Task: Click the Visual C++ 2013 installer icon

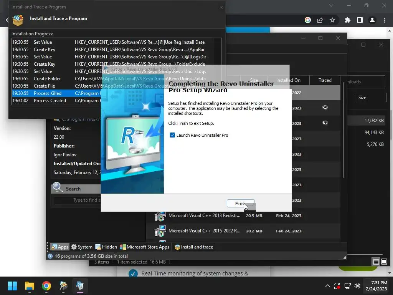Action: pyautogui.click(x=160, y=216)
